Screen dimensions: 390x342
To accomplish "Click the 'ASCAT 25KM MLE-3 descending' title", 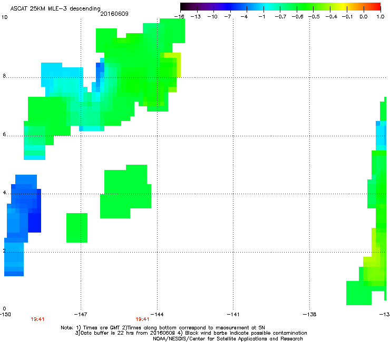I will click(55, 9).
